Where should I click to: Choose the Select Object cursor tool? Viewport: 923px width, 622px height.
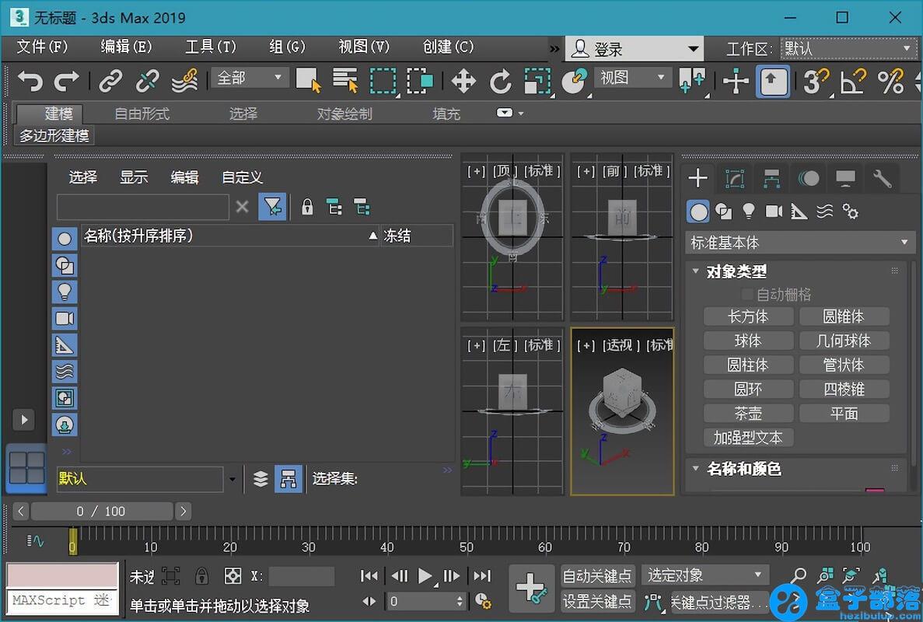pos(308,81)
